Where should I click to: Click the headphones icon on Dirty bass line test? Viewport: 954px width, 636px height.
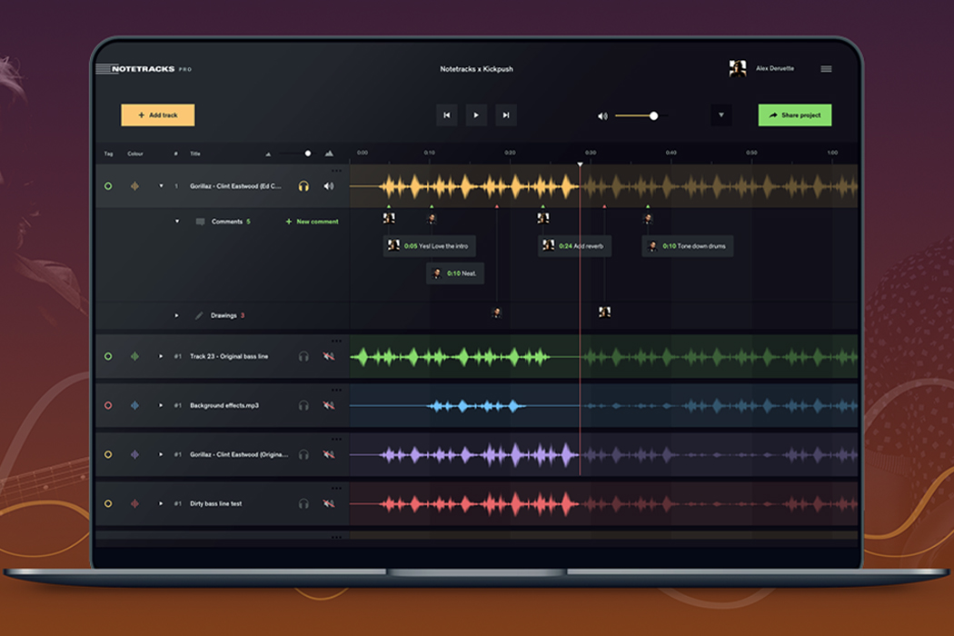[302, 503]
